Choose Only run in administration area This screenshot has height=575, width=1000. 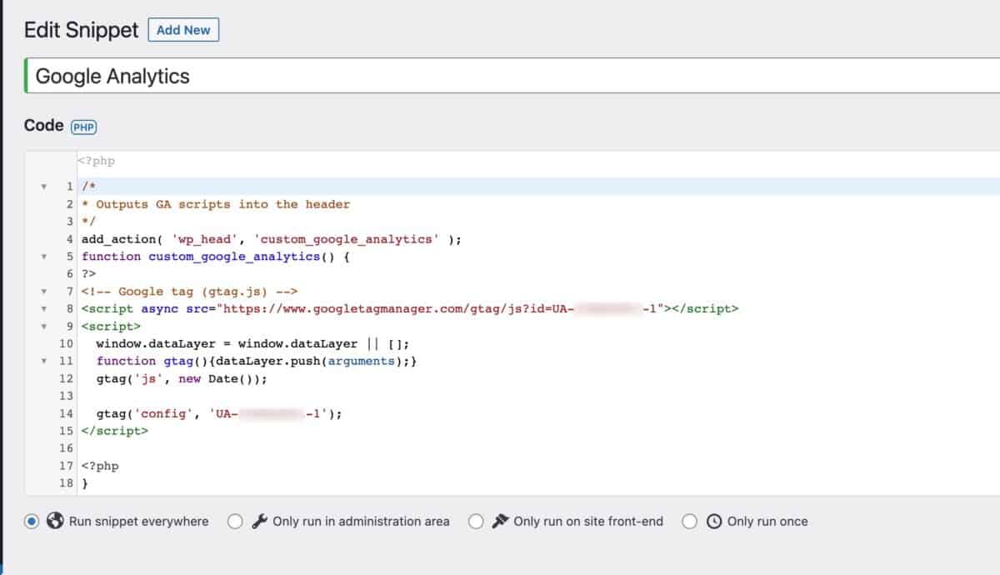(x=236, y=522)
